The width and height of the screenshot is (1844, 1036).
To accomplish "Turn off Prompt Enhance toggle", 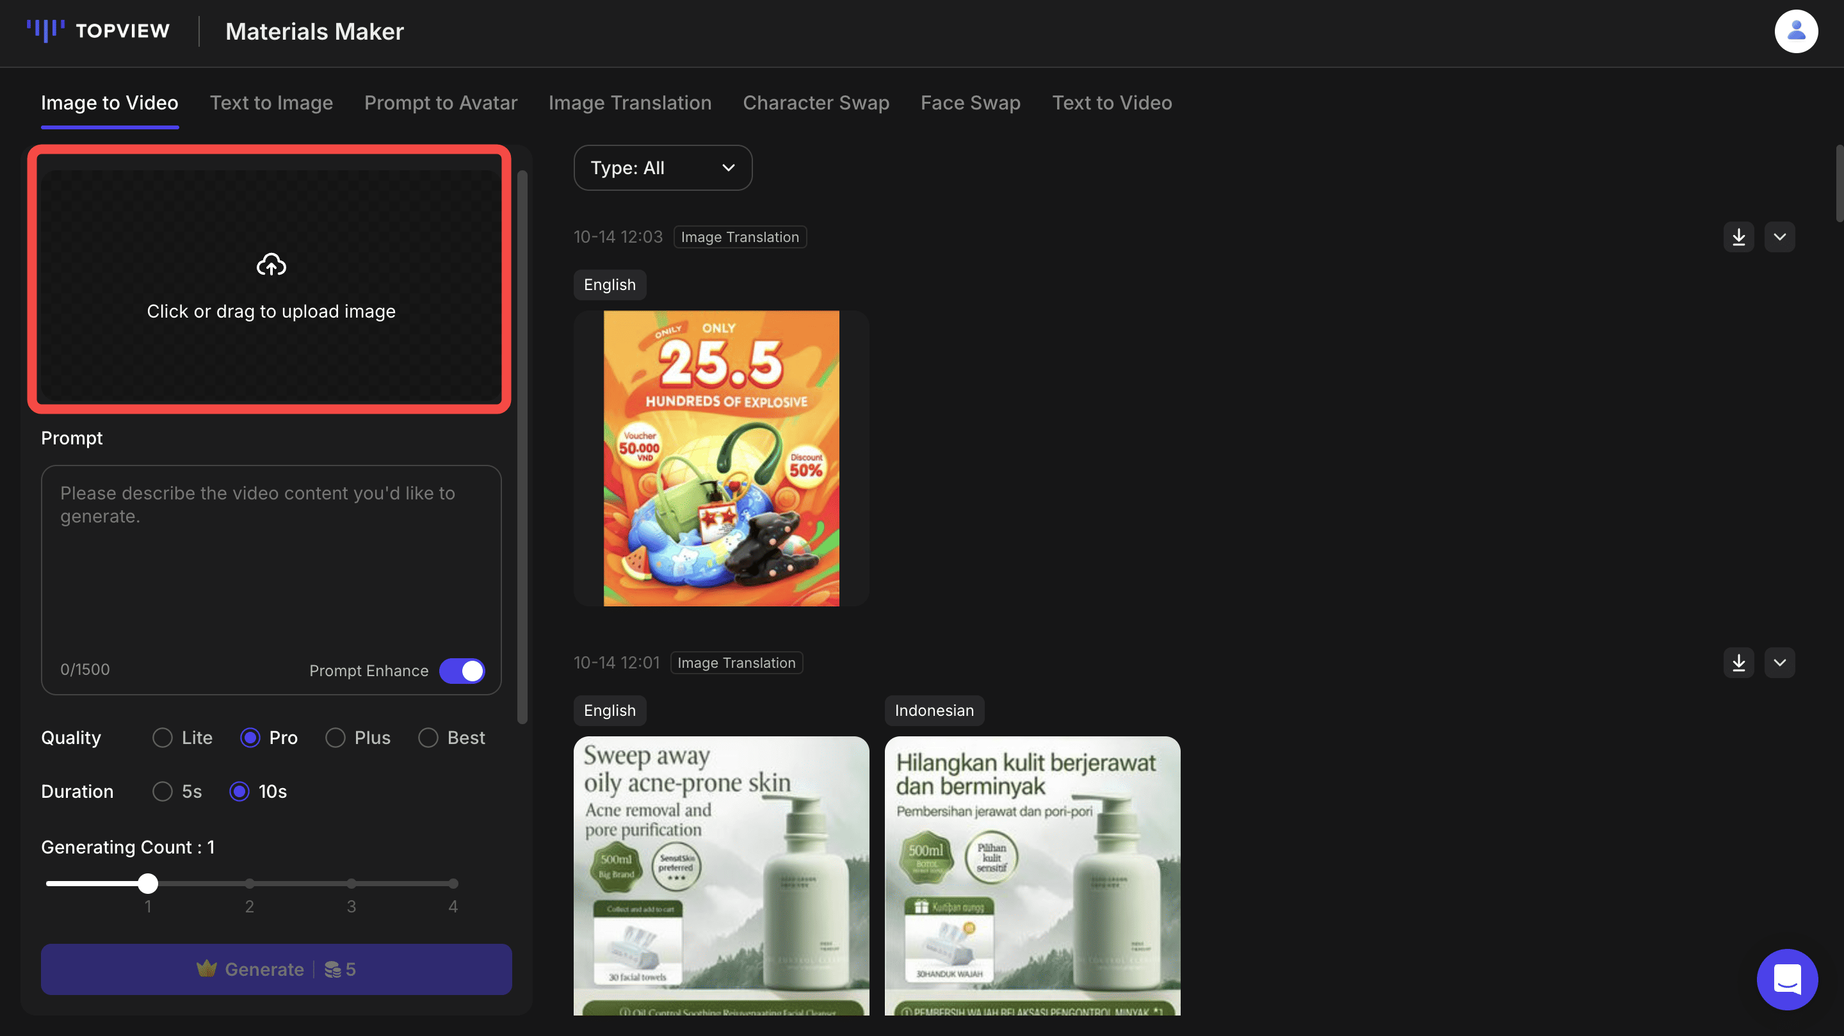I will tap(462, 670).
